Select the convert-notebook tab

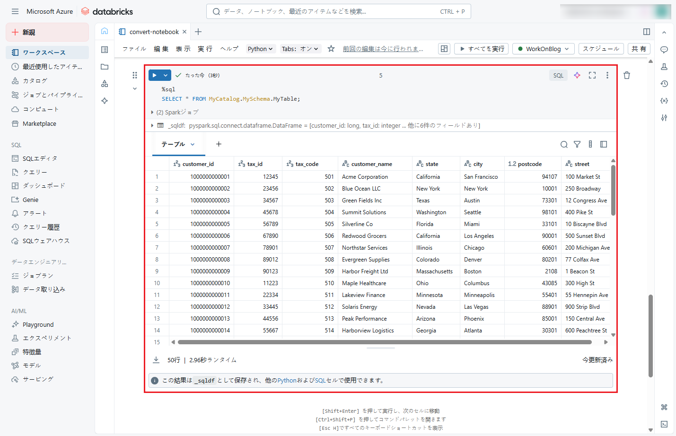coord(154,32)
